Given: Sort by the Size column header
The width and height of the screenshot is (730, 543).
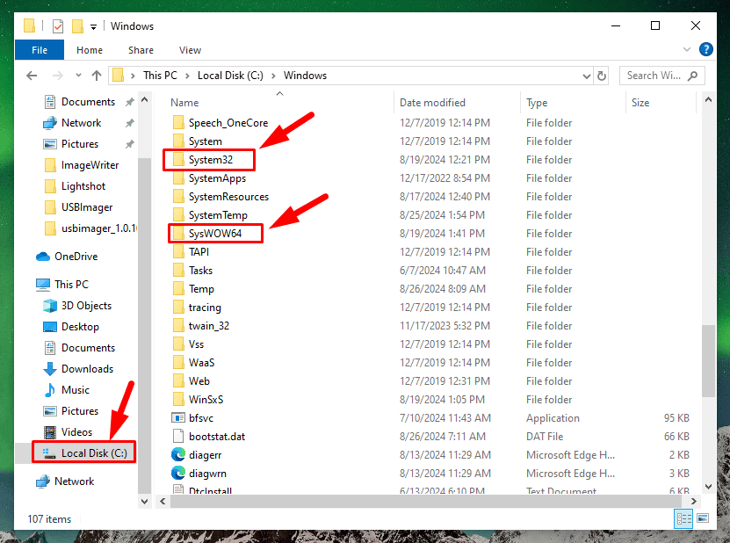Looking at the screenshot, I should click(640, 103).
